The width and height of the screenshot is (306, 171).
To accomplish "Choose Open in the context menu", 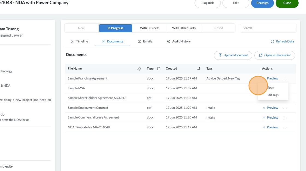I will [270, 88].
